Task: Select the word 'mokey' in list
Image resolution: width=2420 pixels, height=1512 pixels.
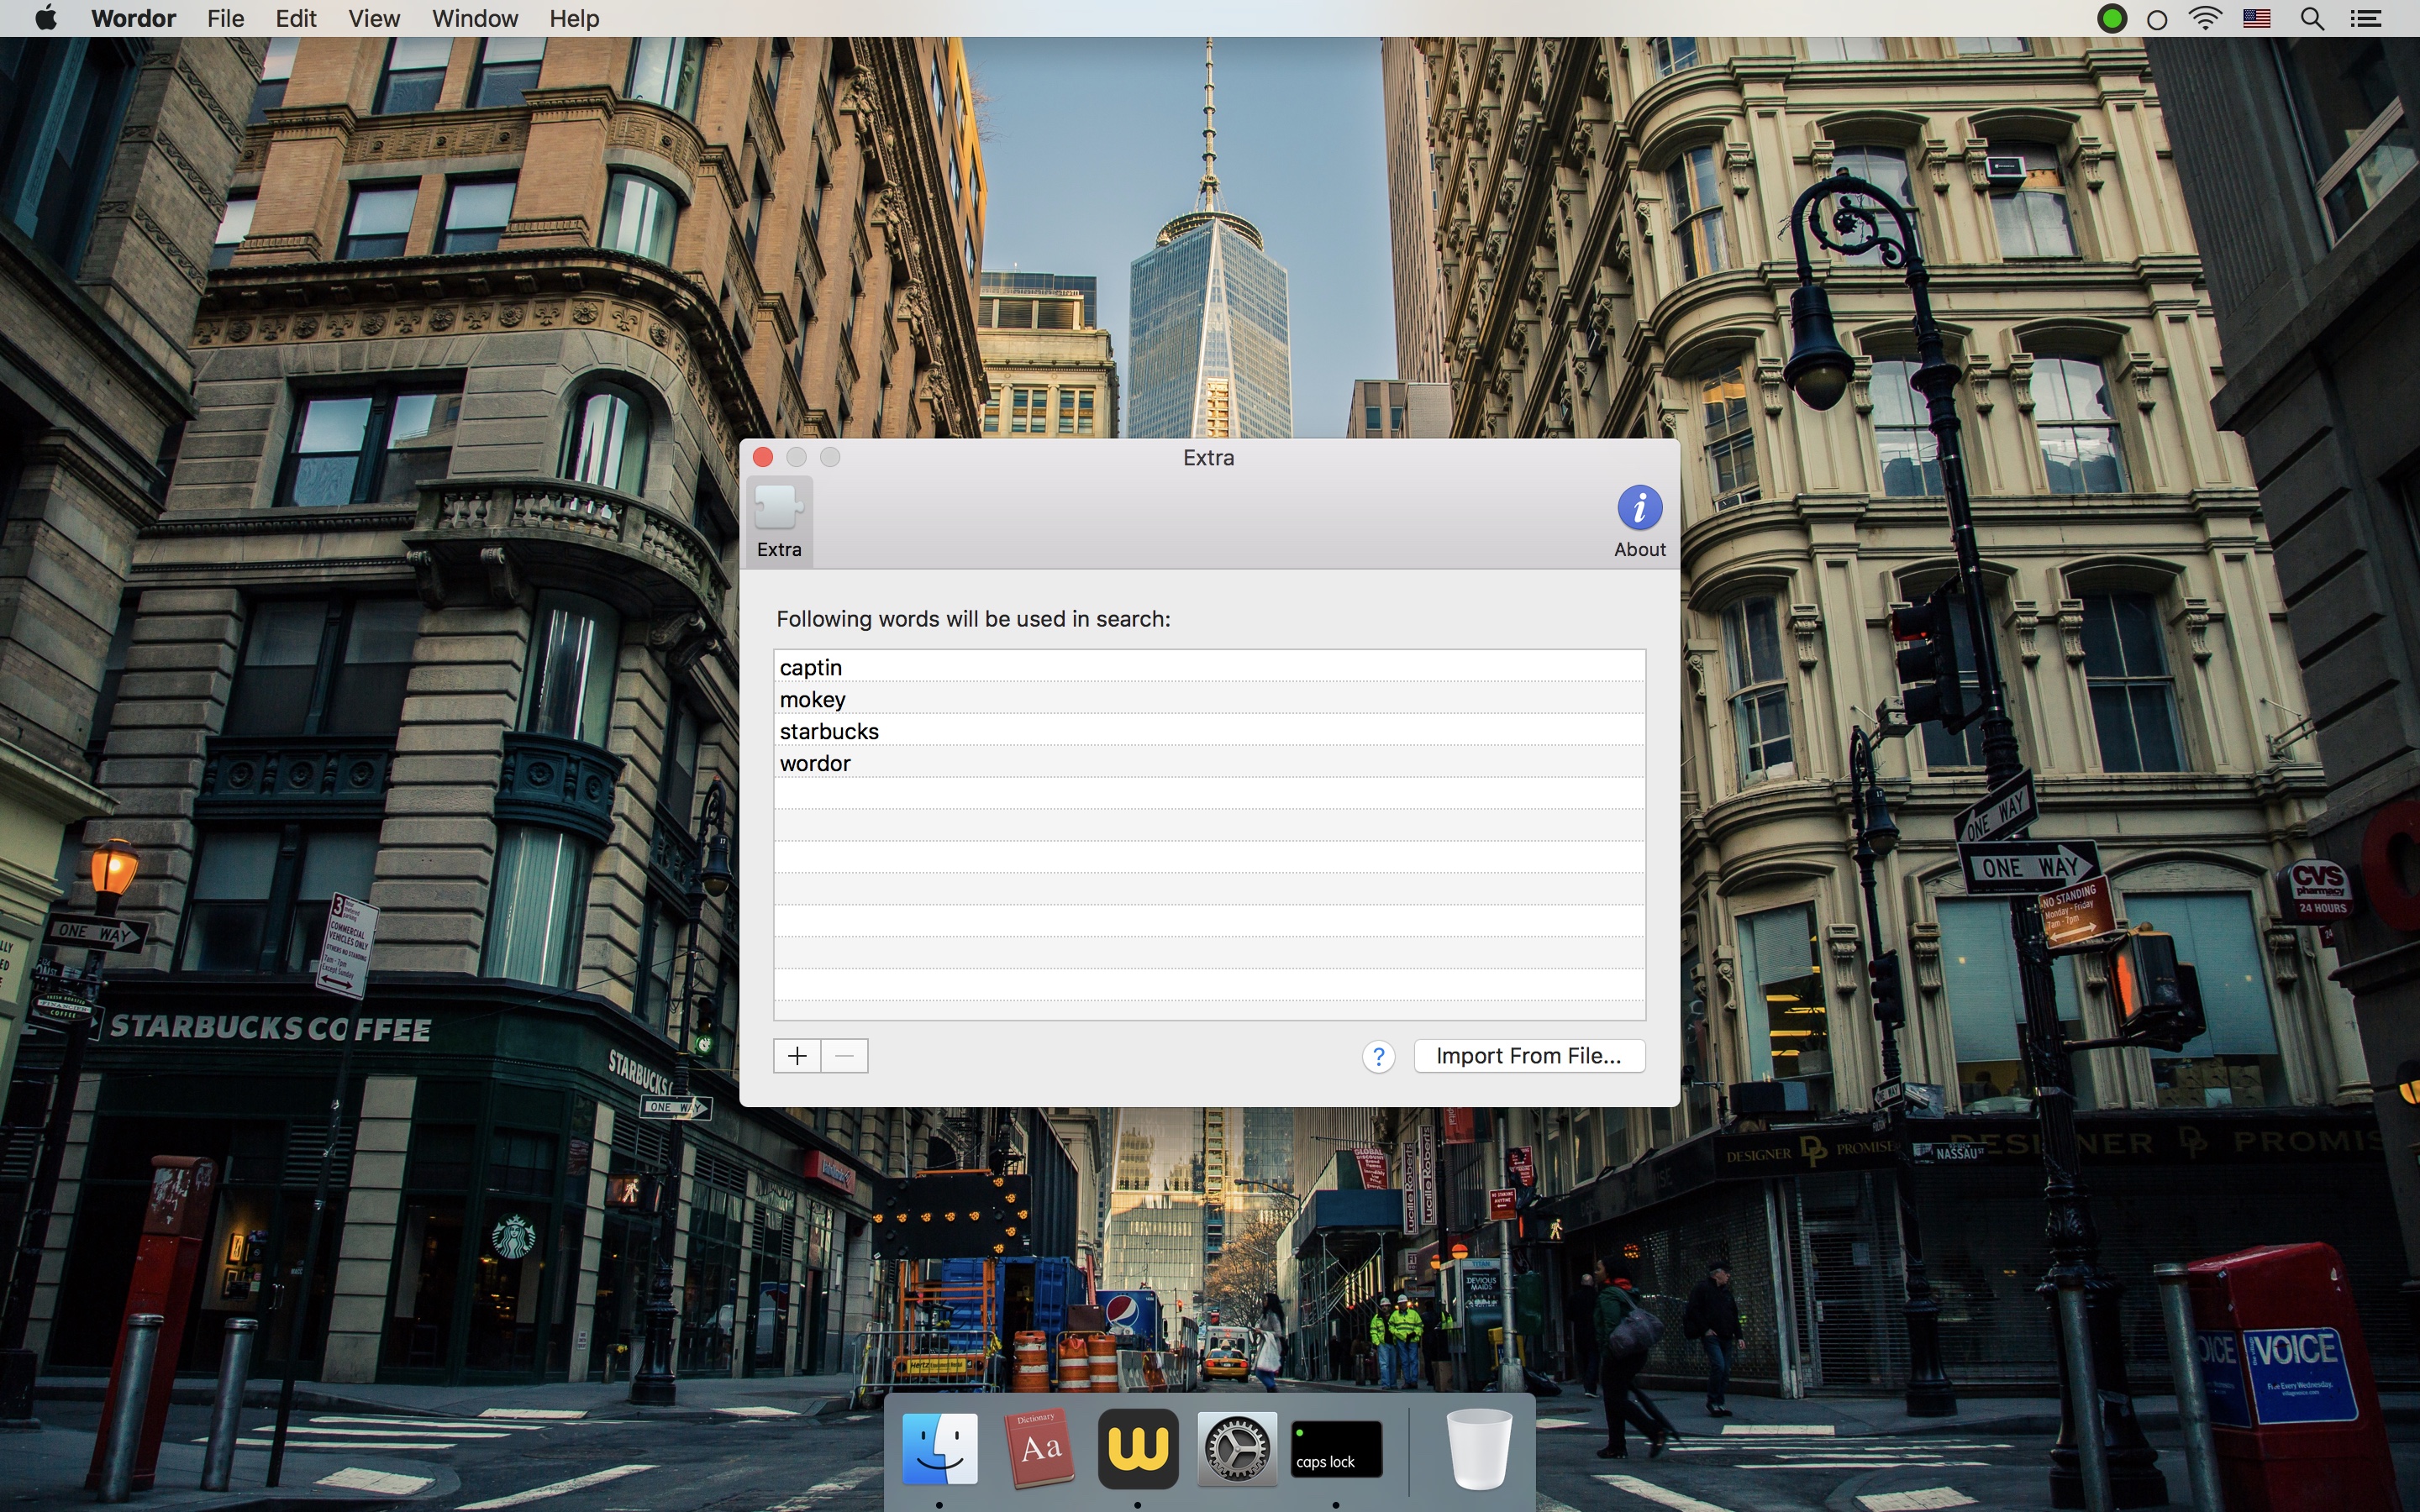Action: point(1209,699)
